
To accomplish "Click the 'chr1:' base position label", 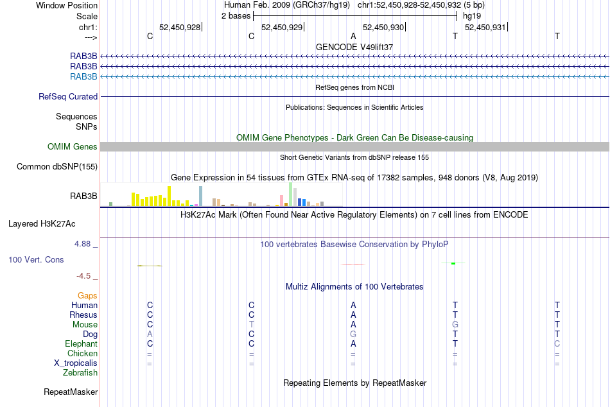I will pyautogui.click(x=88, y=27).
